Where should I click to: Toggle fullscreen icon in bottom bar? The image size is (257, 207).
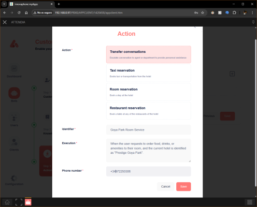point(19,202)
